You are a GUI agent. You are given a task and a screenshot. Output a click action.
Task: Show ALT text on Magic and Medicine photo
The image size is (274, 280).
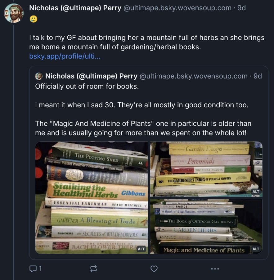click(256, 249)
